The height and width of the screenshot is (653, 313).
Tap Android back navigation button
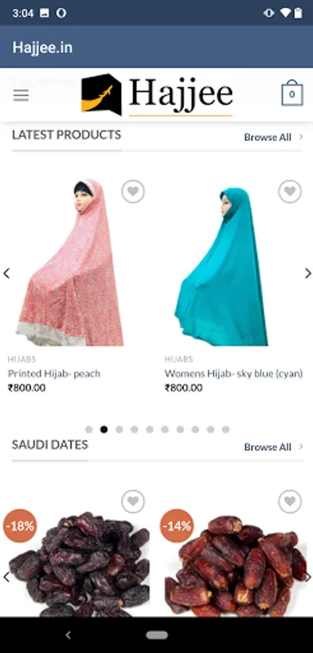tap(68, 635)
